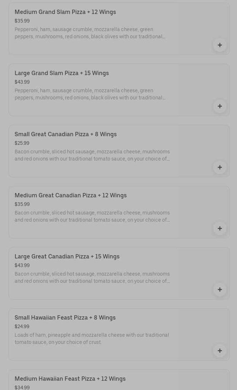Open Medium Hawaiian Feast Pizza + 12 Wings title
The image size is (237, 390).
tap(70, 379)
